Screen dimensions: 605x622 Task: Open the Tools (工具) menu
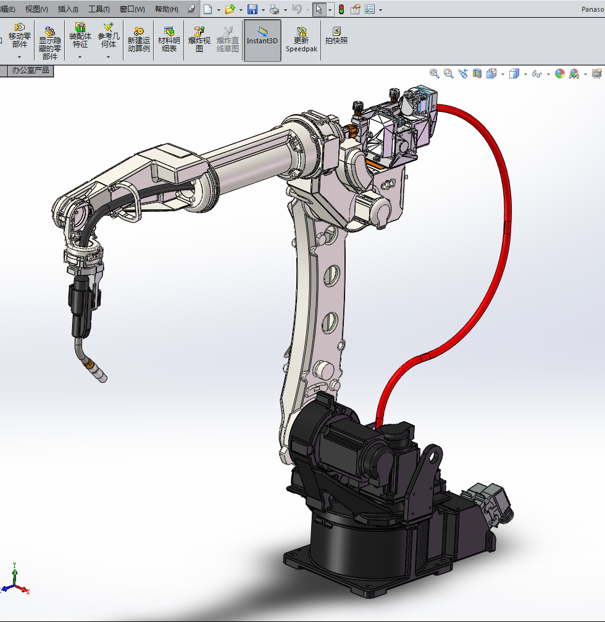[x=99, y=9]
